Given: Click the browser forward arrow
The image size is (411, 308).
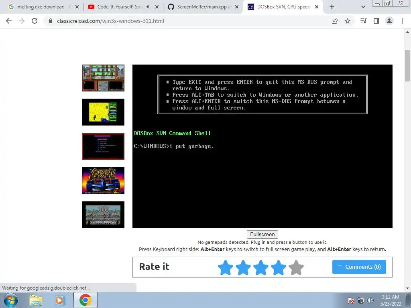Looking at the screenshot, I should 22,21.
